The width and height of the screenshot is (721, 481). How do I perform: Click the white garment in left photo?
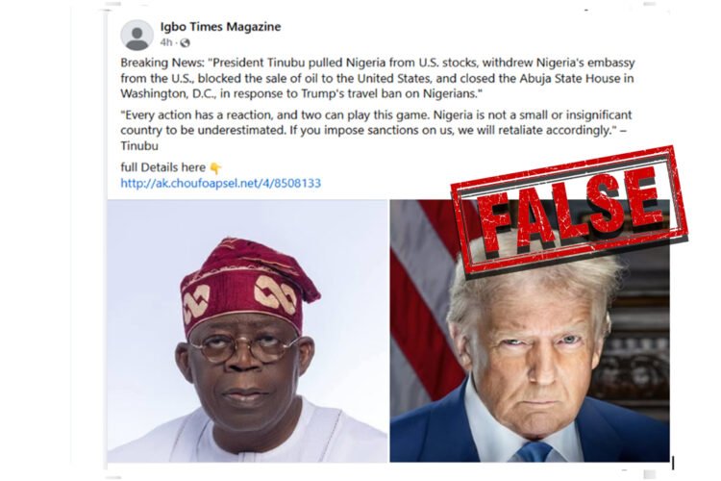[248, 433]
